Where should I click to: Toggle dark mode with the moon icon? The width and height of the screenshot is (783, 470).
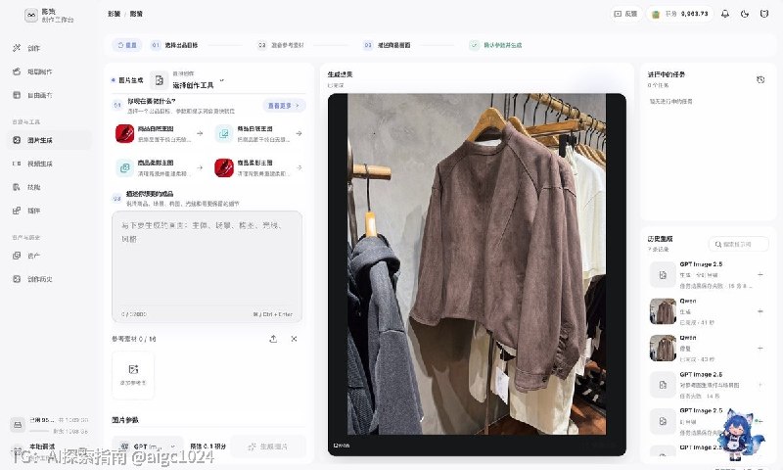coord(745,14)
